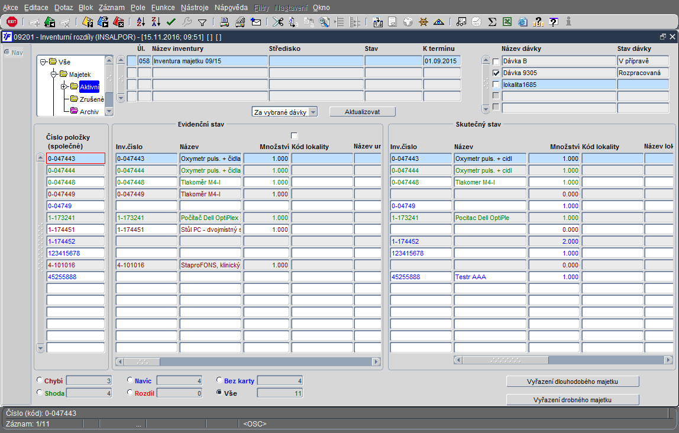Click the tree panel scroll-down arrow
The height and width of the screenshot is (433, 679).
109,112
